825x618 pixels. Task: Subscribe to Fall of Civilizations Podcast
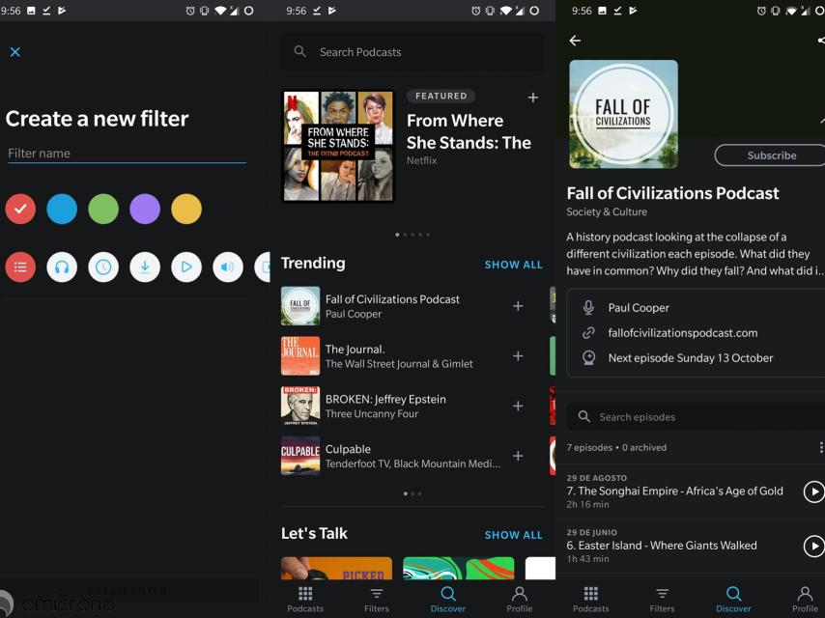click(771, 155)
